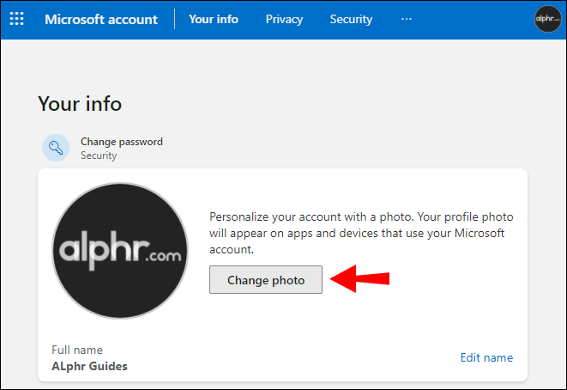Click the key icon beside Change password
The width and height of the screenshot is (567, 390).
57,148
